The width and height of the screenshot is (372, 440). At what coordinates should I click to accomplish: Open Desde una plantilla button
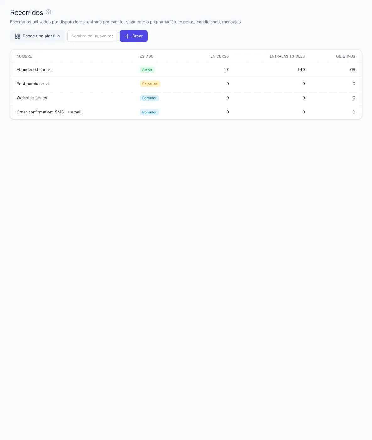(37, 36)
